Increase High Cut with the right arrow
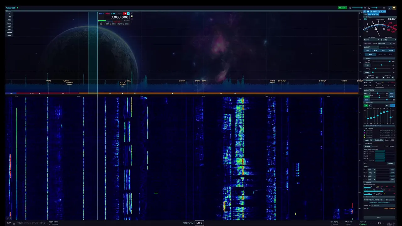This screenshot has width=402, height=226. point(393,77)
